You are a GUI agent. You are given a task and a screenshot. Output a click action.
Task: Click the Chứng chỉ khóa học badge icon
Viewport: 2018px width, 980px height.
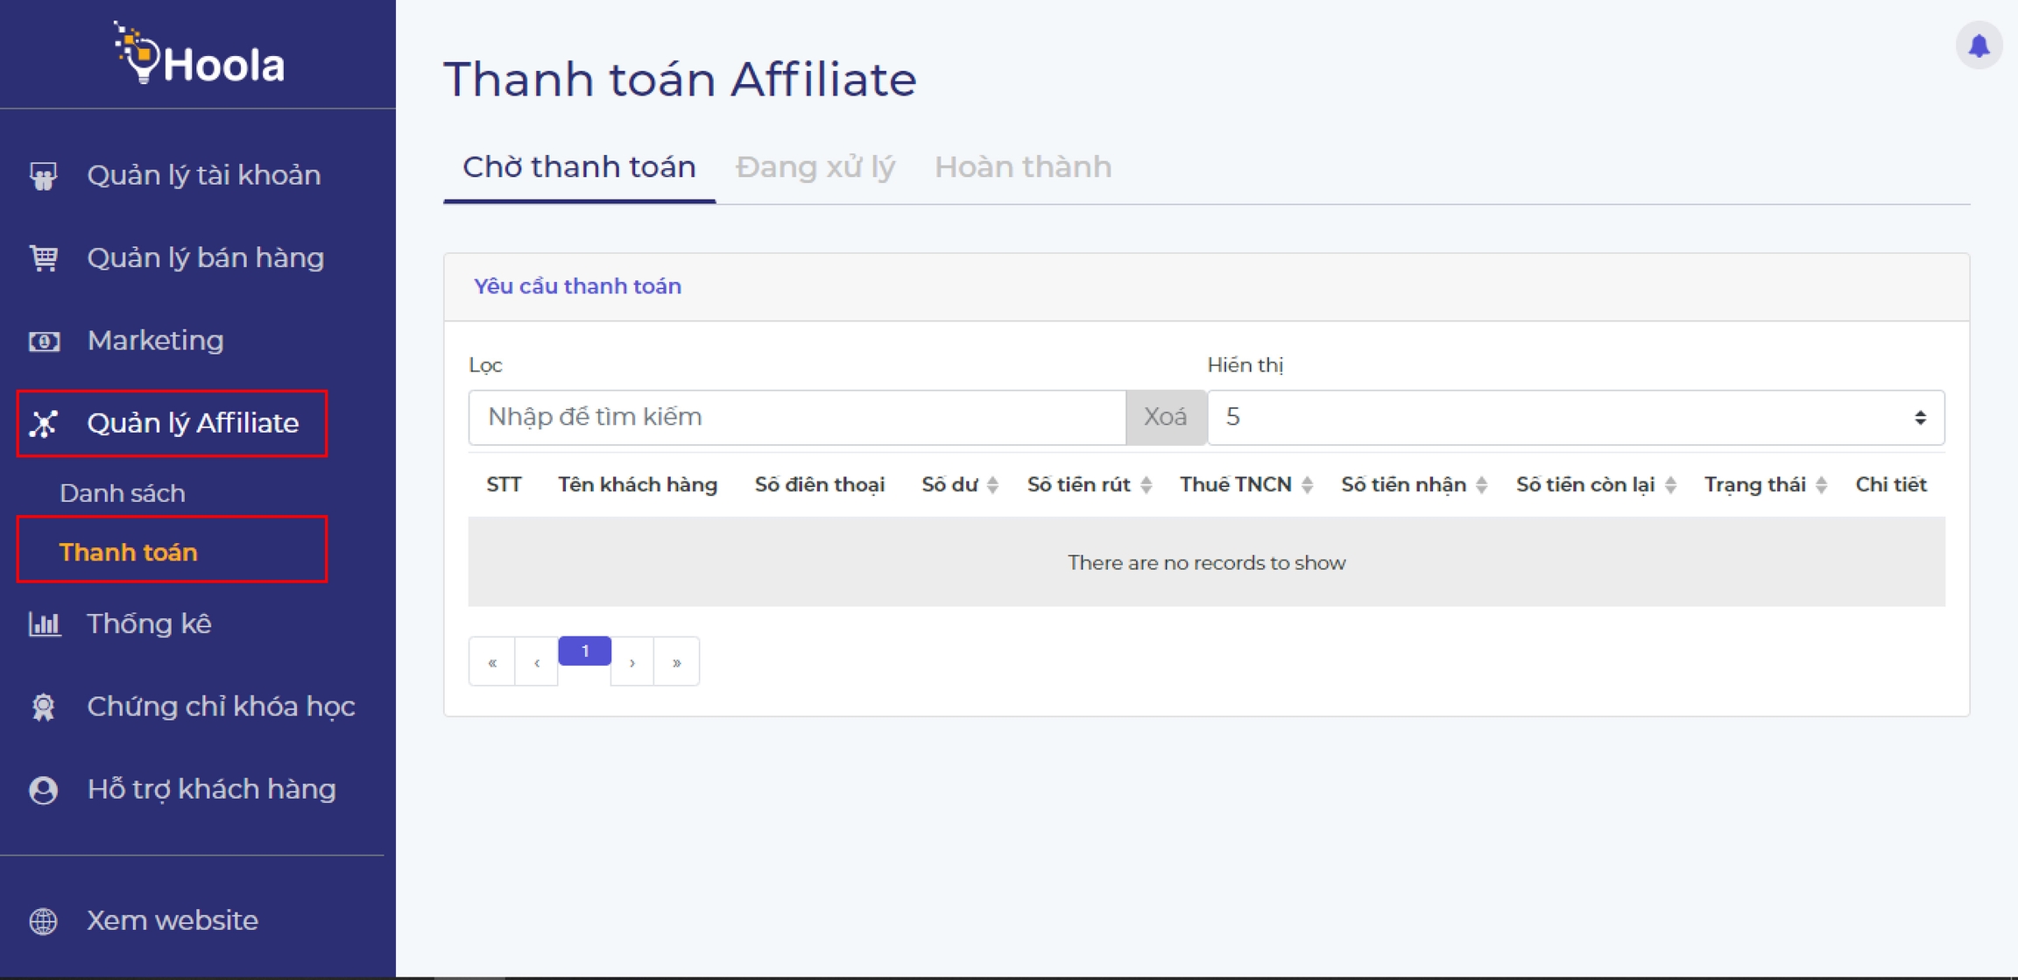click(44, 707)
